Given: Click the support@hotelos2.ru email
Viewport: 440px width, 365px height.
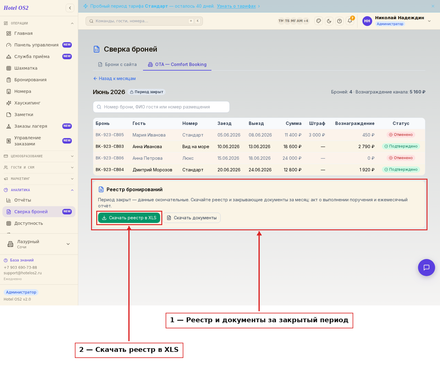Looking at the screenshot, I should (23, 273).
